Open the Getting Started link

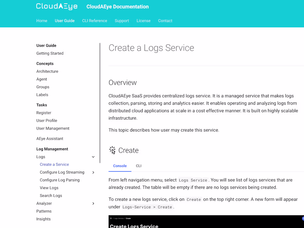[x=50, y=53]
